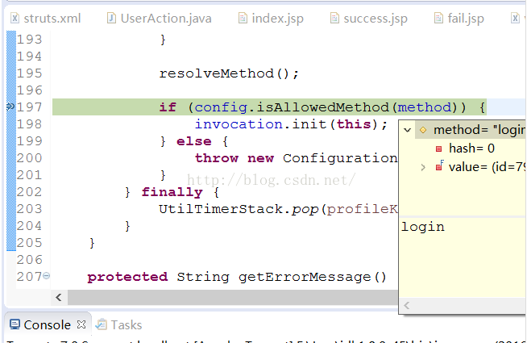Screen dimensions: 527x343
Task: Click the fail.jsp file icon
Action: click(x=438, y=19)
